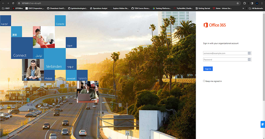Open the OSCP bookmarks folder
265x139 pixels.
(6, 8)
